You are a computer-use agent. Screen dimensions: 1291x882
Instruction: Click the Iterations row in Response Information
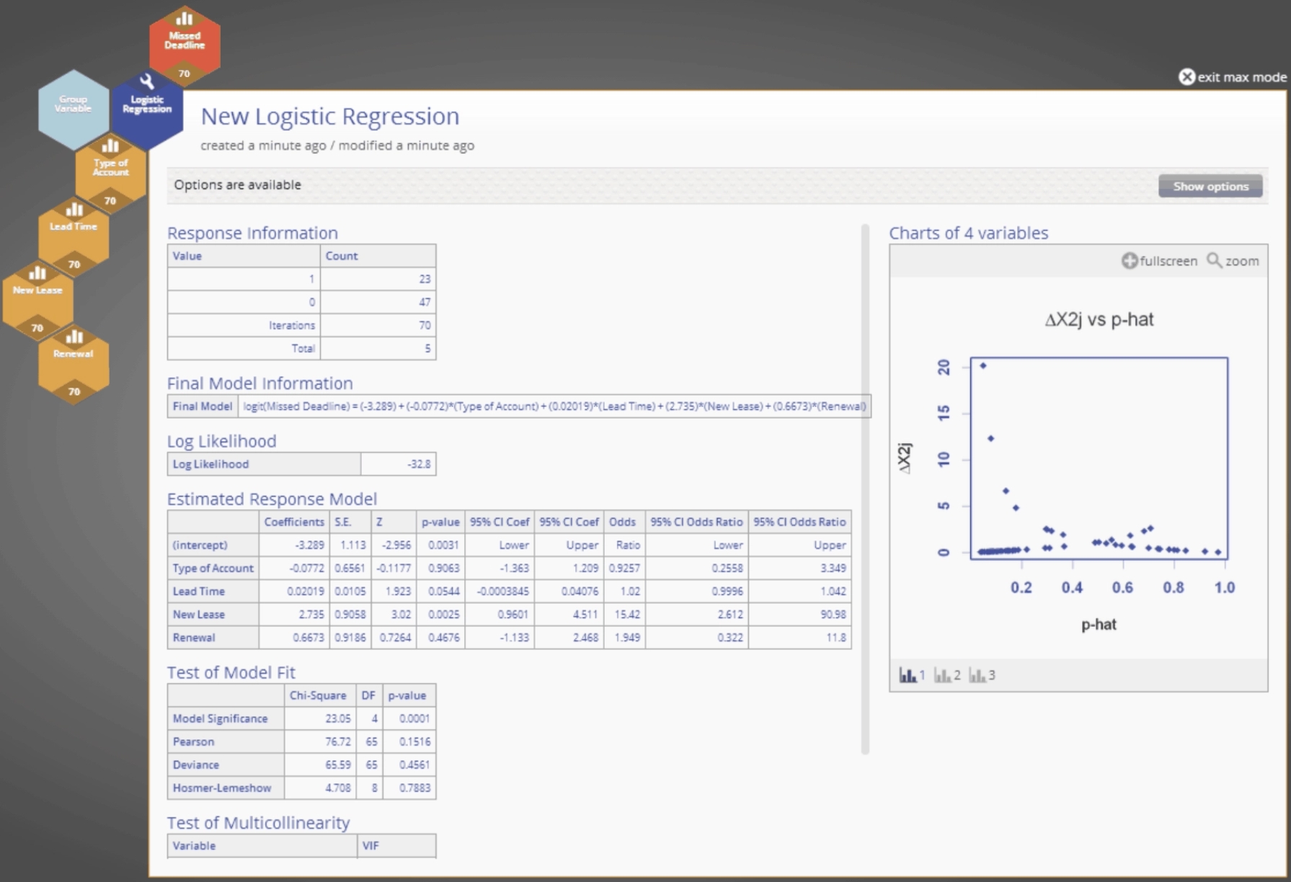click(x=301, y=325)
